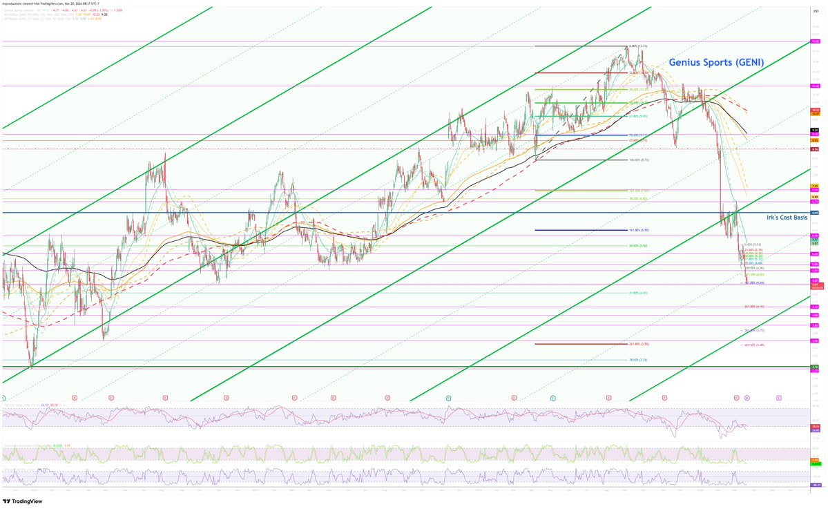Click the purple circular event marker on the timeline
The height and width of the screenshot is (509, 828).
747,398
